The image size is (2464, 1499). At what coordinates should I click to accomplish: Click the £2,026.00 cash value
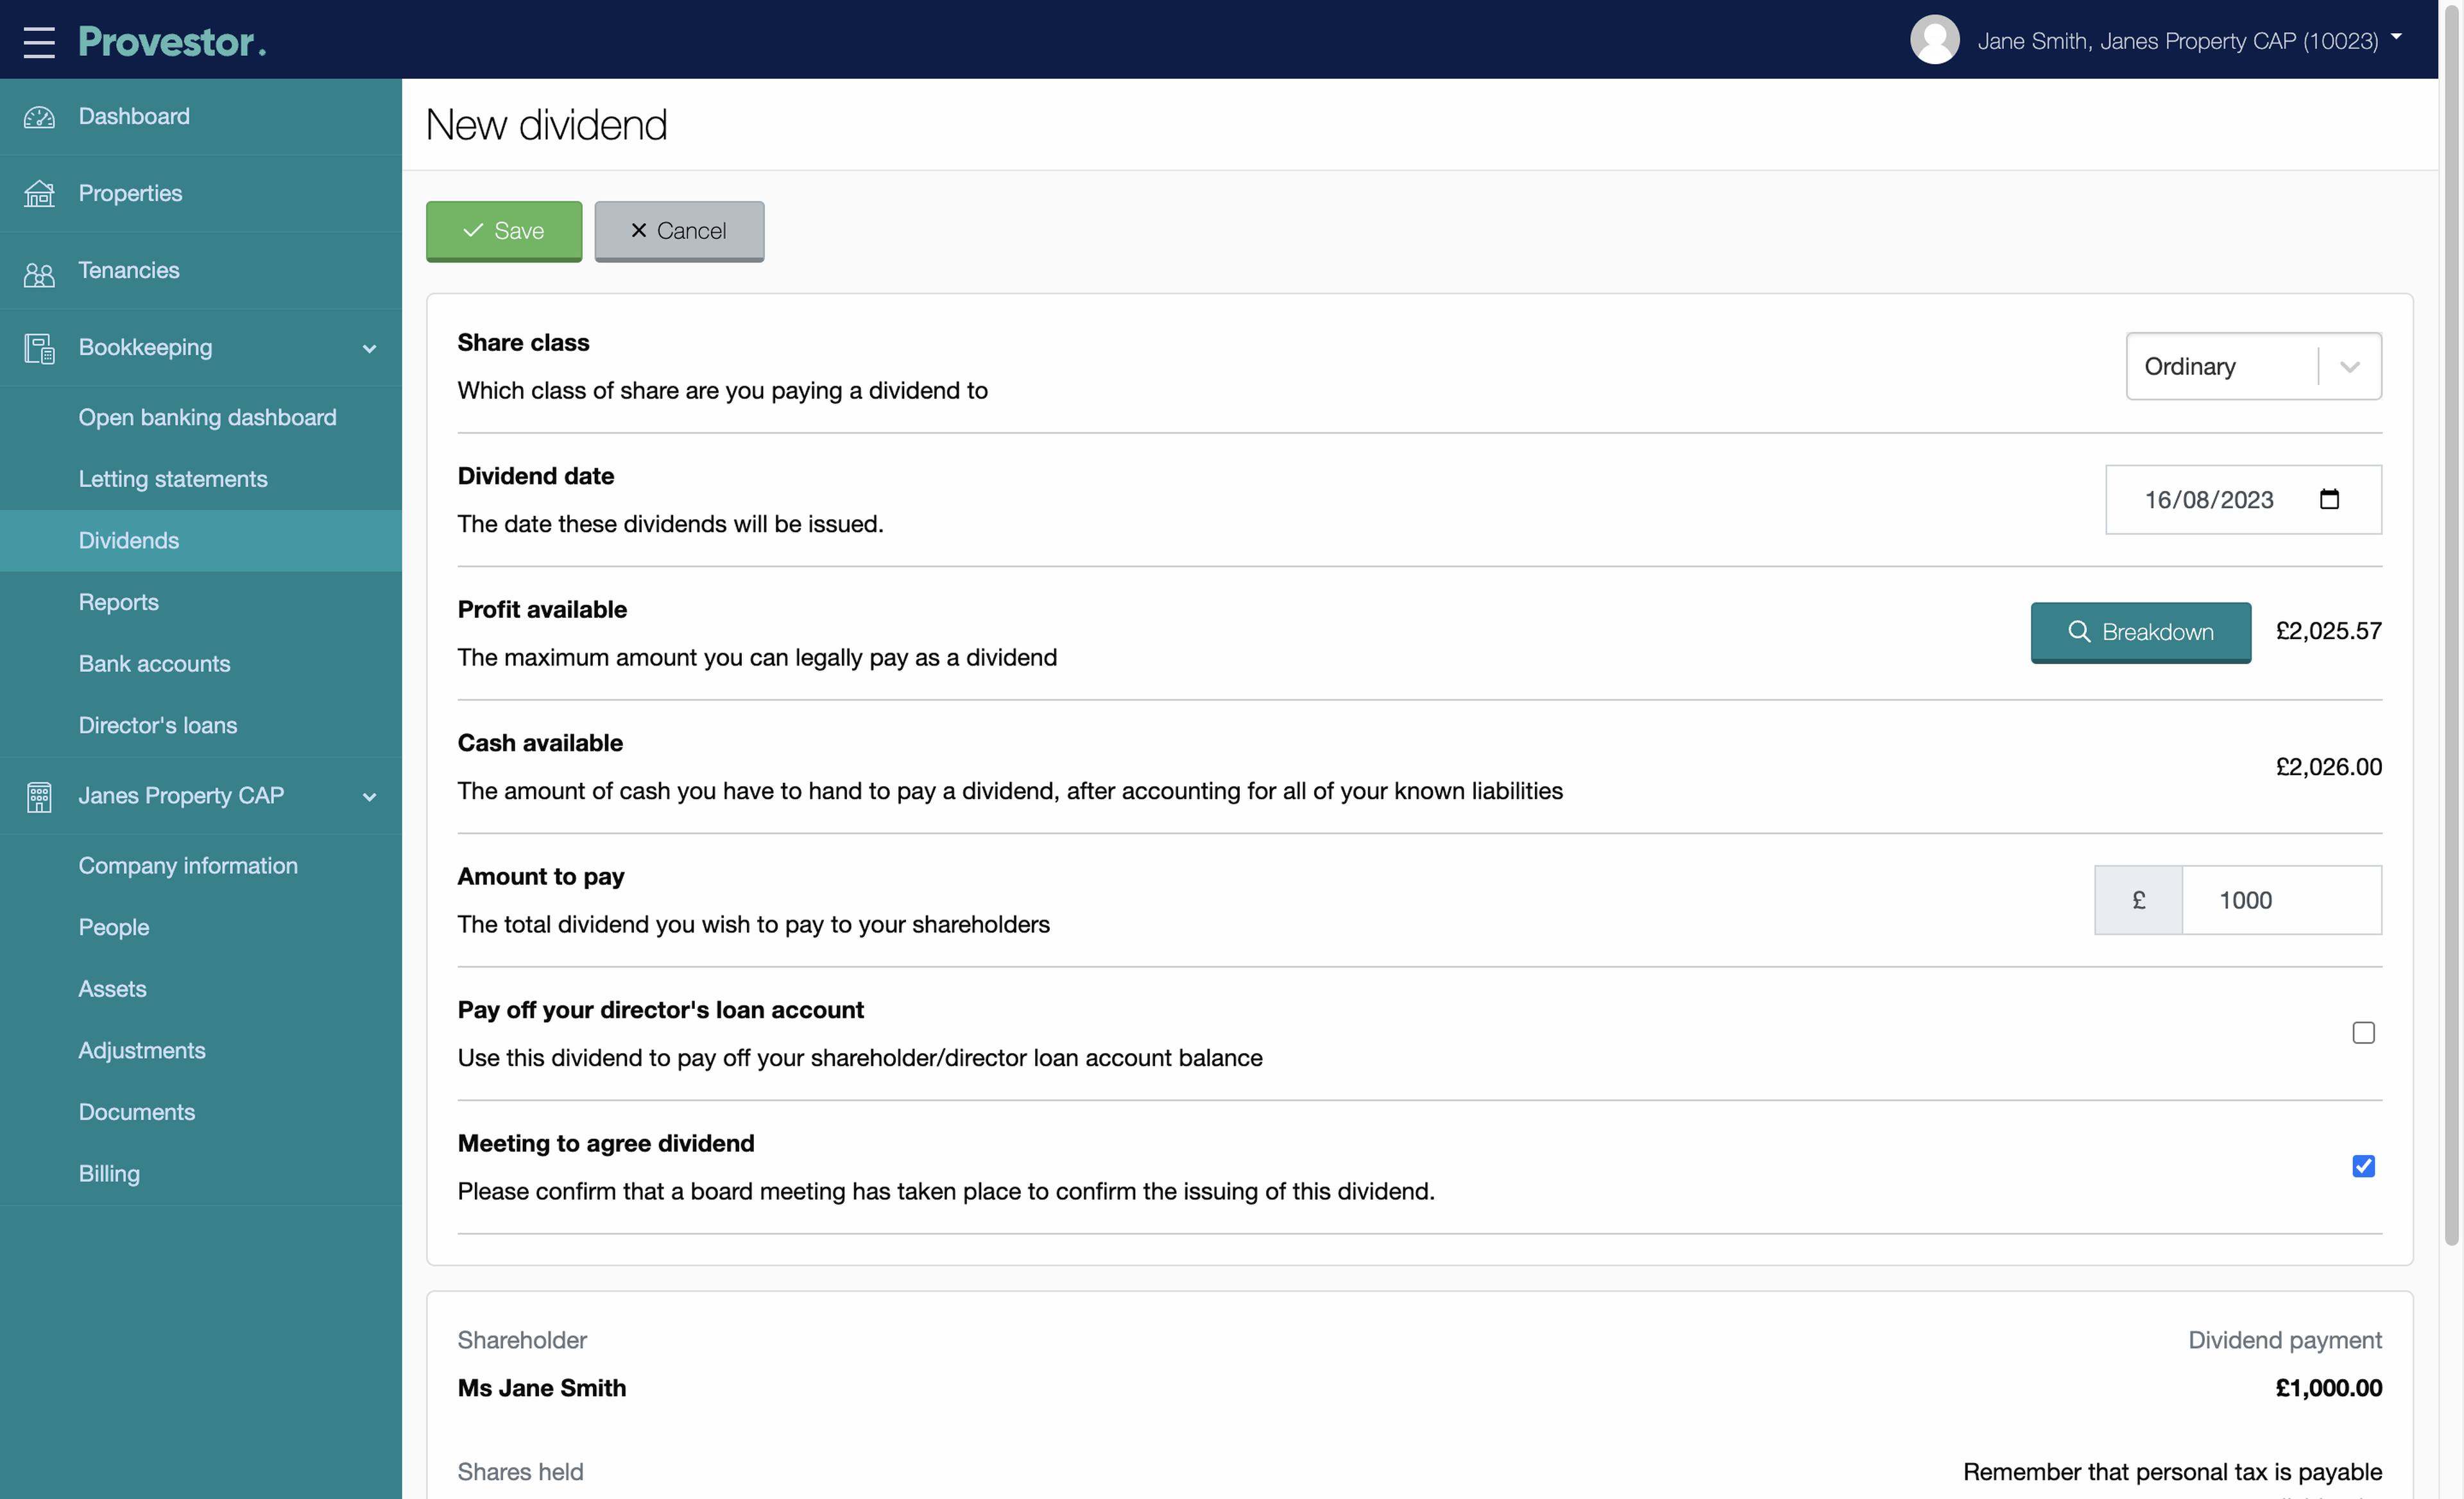pos(2328,767)
